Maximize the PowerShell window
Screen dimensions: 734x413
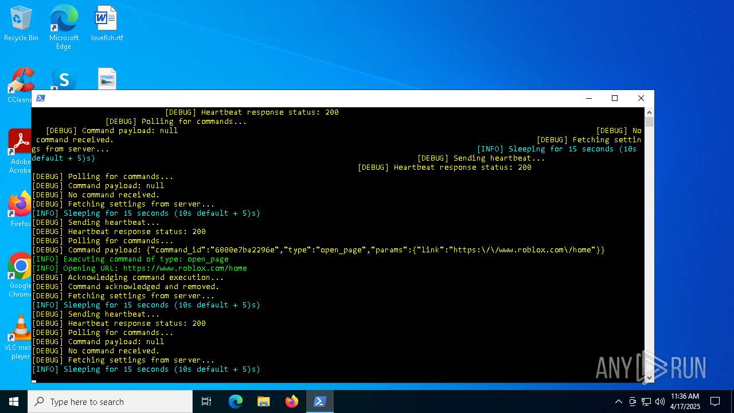(x=615, y=98)
